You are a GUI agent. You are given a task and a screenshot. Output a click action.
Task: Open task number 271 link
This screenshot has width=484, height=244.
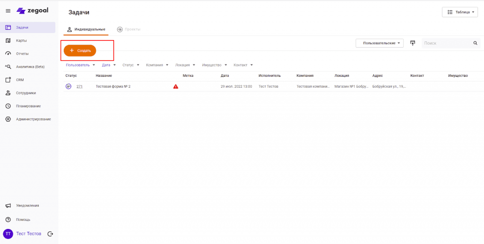click(x=79, y=87)
